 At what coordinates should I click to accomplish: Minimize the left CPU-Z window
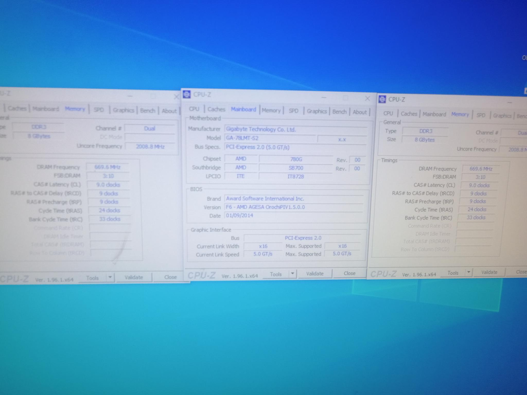tap(130, 96)
